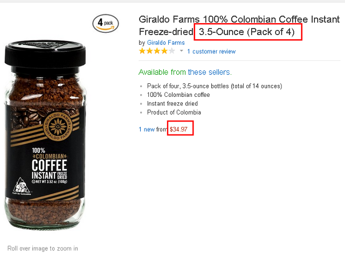
Task: Open the star rating dropdown arrow
Action: pos(182,51)
